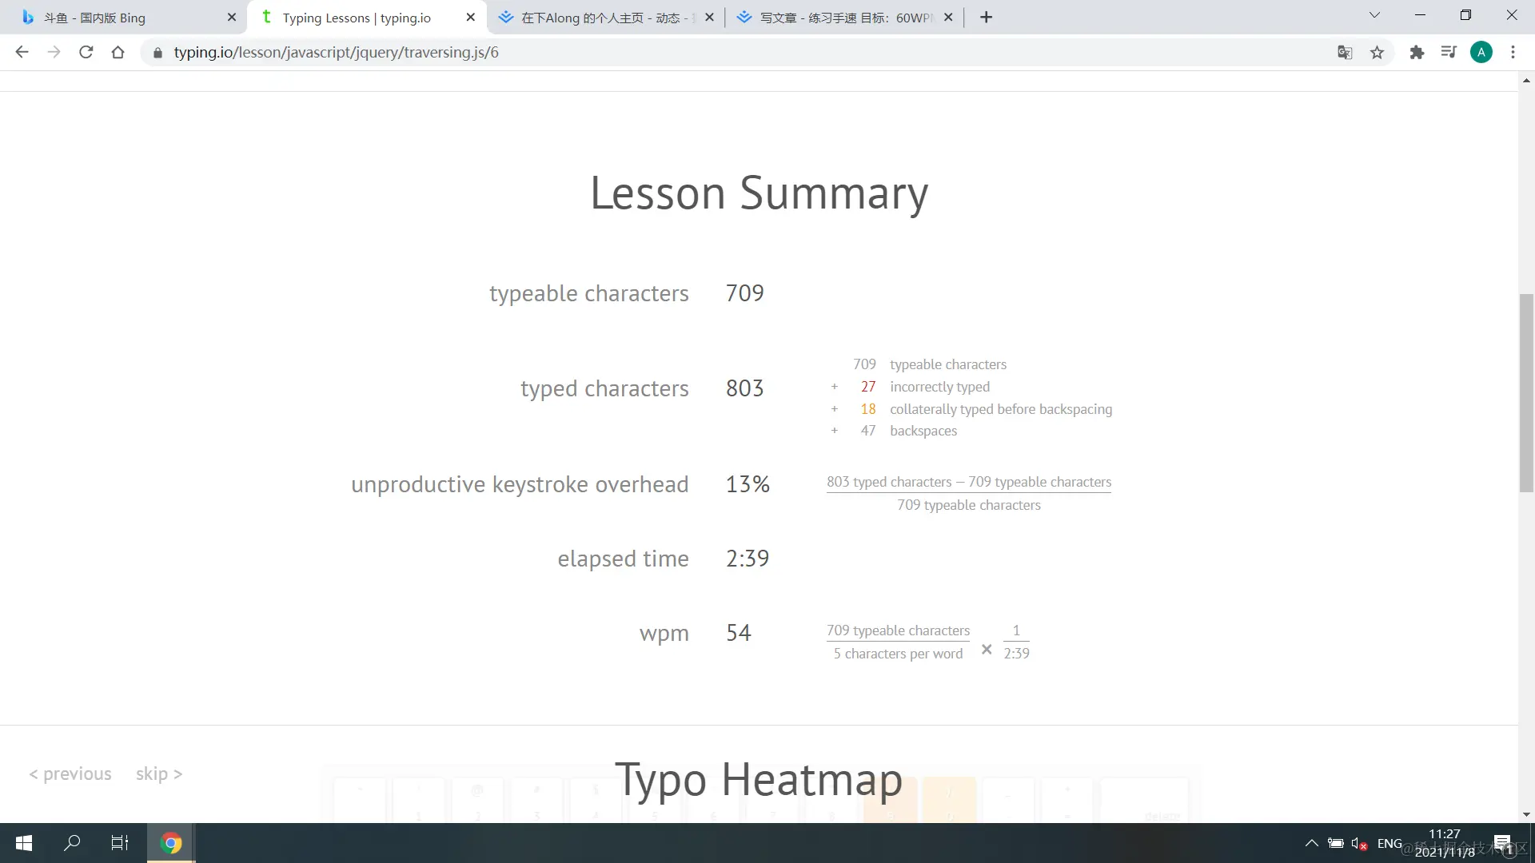Click the address bar URL
Screen dimensions: 1535x863
pos(336,52)
